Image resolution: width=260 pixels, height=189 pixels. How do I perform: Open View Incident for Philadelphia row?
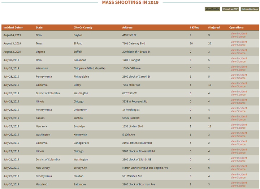coord(239,75)
